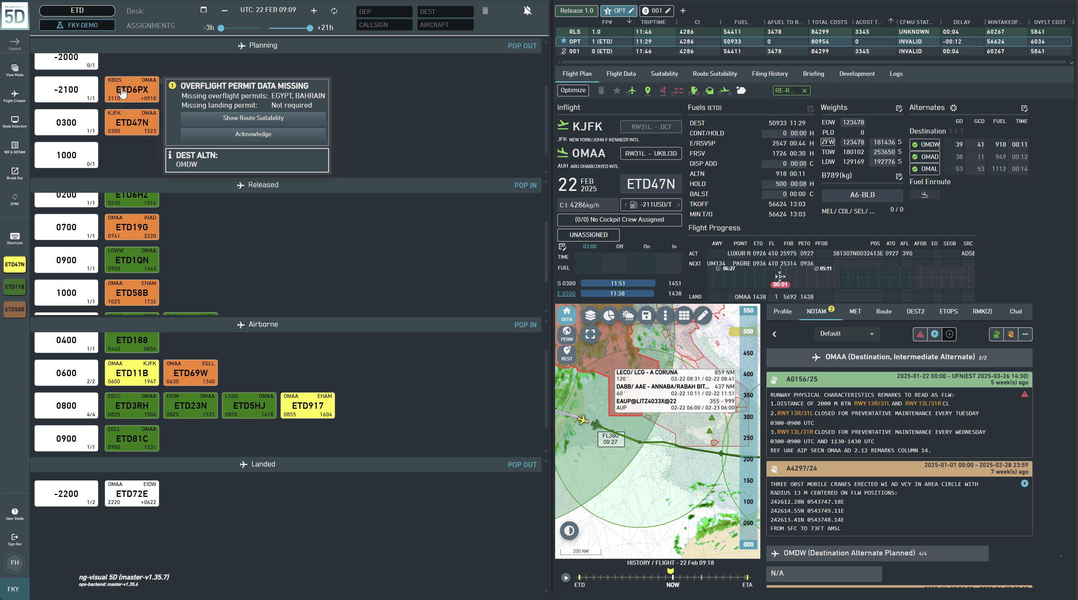Click the map save floppy icon
The image size is (1078, 600).
pos(646,315)
